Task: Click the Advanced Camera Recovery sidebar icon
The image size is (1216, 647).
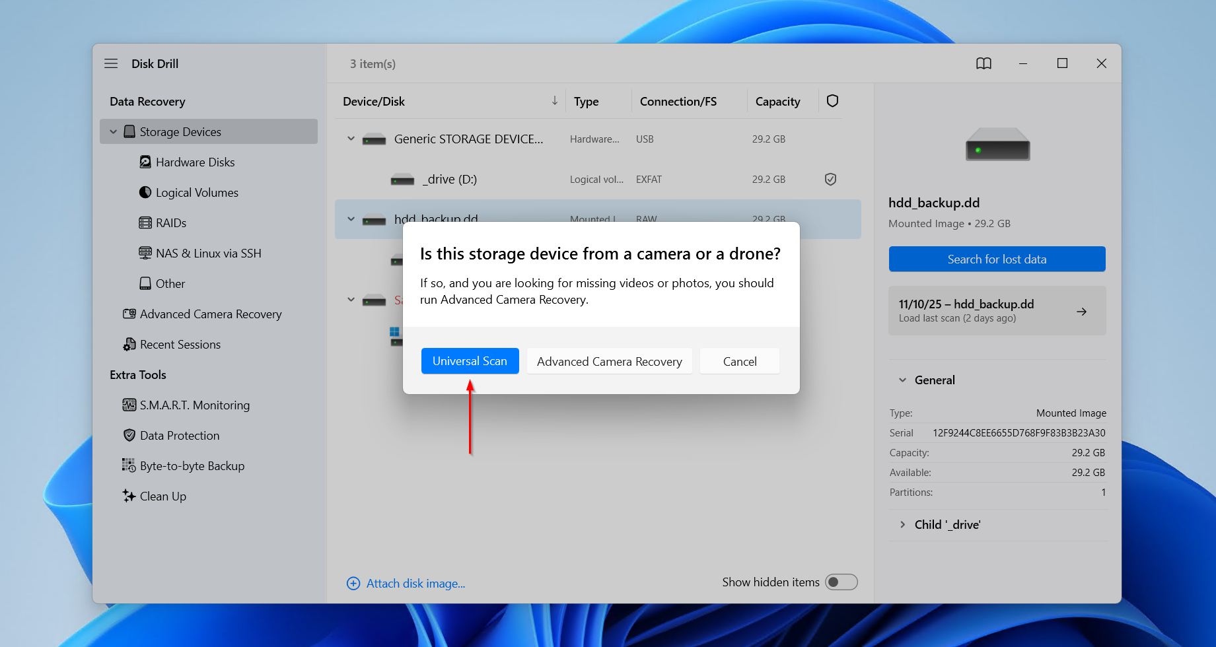Action: (128, 314)
